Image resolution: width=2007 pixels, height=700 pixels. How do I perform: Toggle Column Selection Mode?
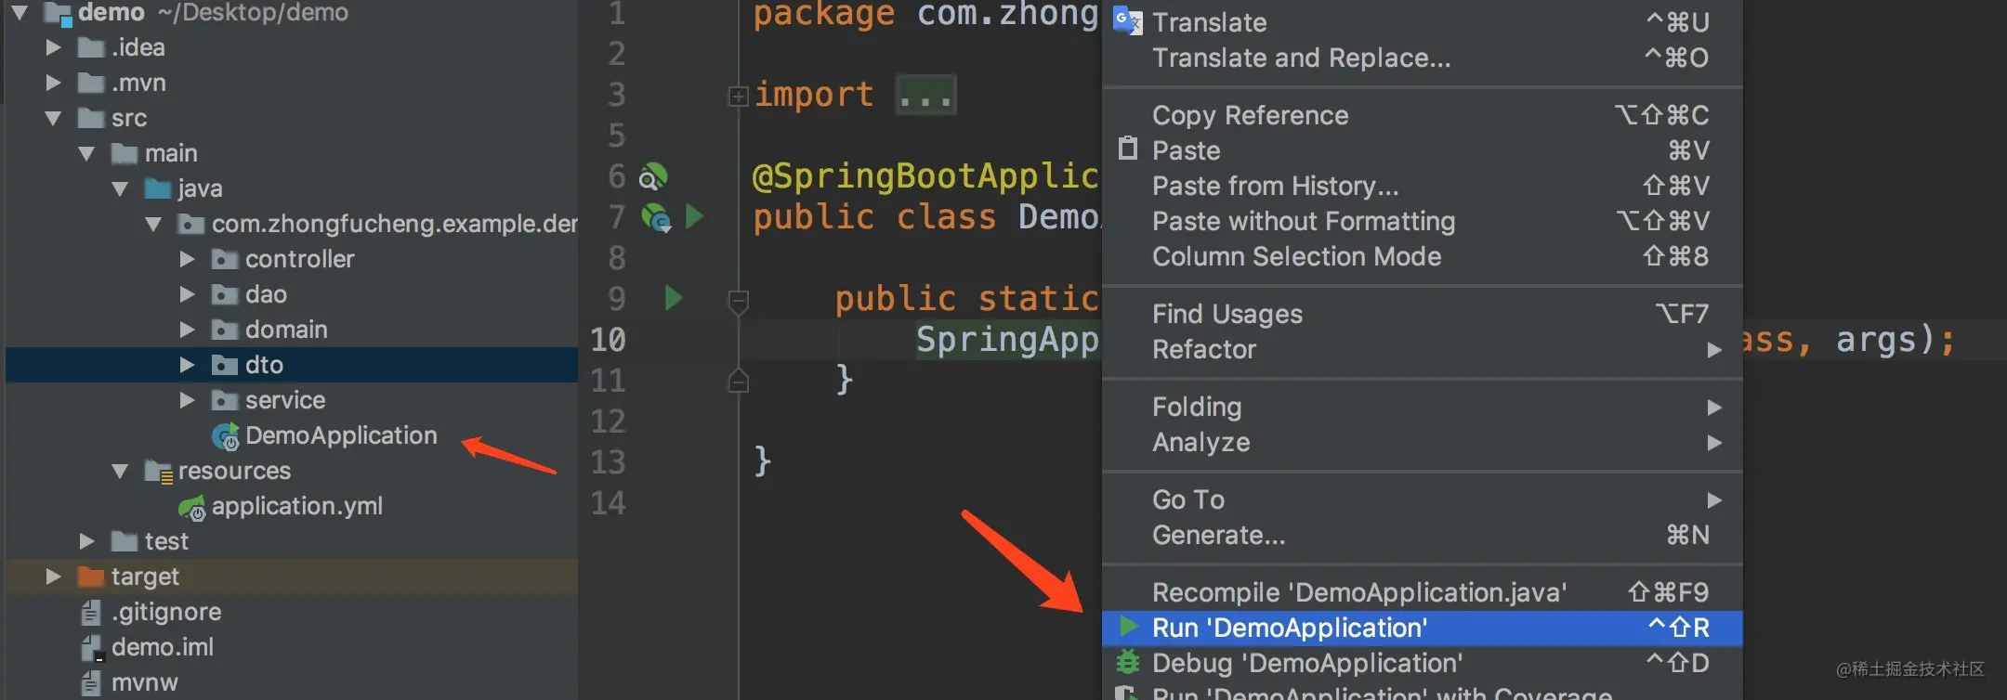1422,256
